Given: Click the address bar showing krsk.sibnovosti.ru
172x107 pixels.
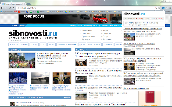Looking at the screenshot, I should [85, 8].
